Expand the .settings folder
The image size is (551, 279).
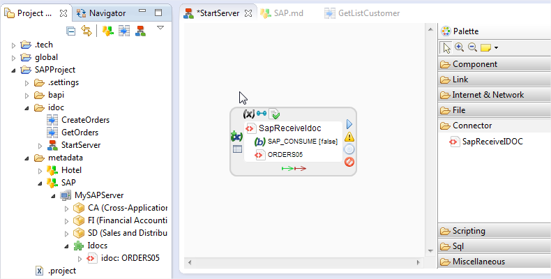pyautogui.click(x=27, y=83)
